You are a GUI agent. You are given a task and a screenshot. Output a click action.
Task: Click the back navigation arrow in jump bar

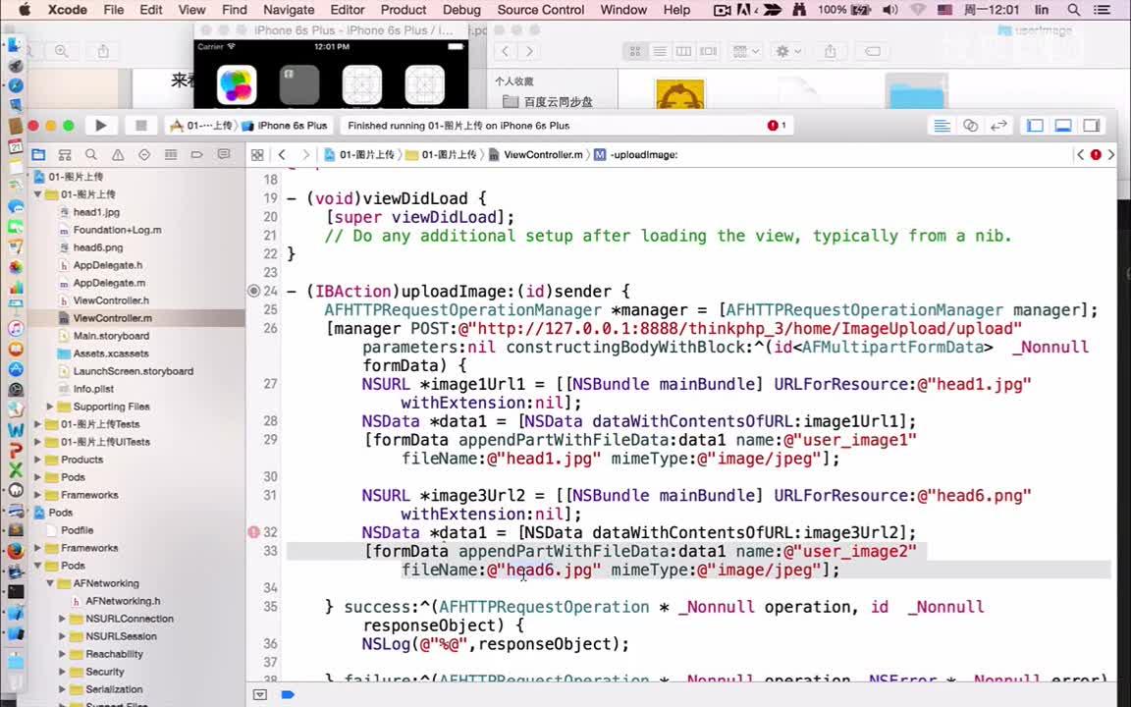[283, 154]
